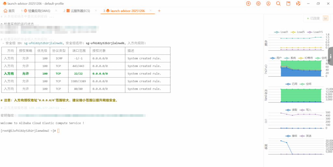Toggle 接收 series in network chart legend
333x167 pixels.
[291, 136]
